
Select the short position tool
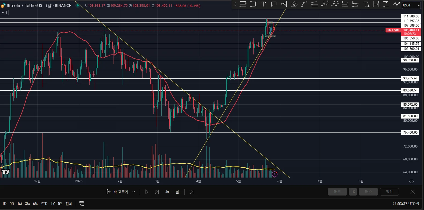(355, 4)
